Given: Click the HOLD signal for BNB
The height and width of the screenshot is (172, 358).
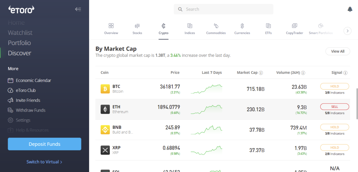Looking at the screenshot, I should coord(335,127).
